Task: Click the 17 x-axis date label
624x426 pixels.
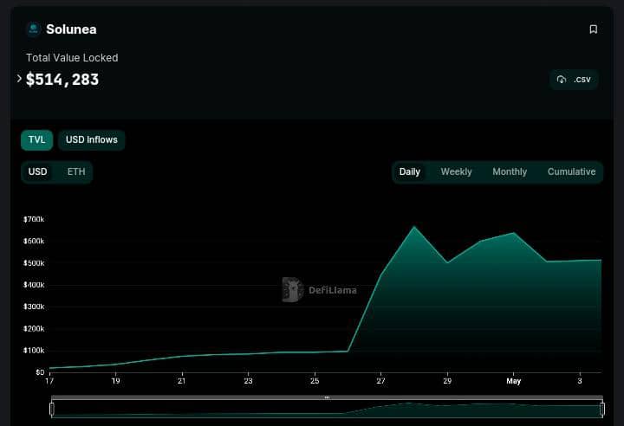Action: [49, 381]
